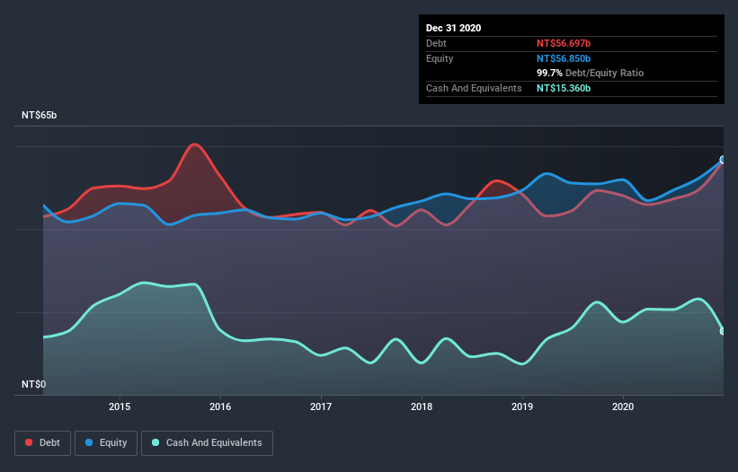Click the NT$56.850b equity value
The height and width of the screenshot is (472, 738).
pyautogui.click(x=564, y=58)
